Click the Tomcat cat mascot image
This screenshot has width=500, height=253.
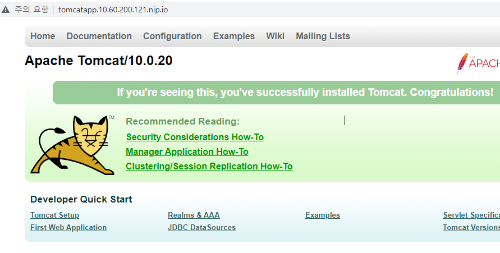click(73, 145)
